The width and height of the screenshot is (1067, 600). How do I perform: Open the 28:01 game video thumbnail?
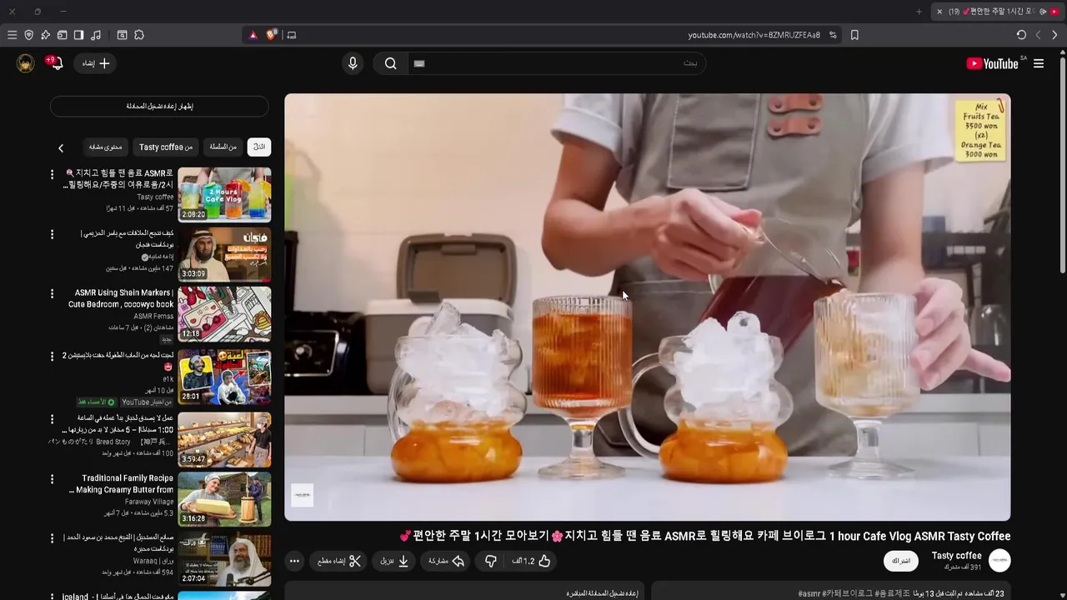[224, 377]
